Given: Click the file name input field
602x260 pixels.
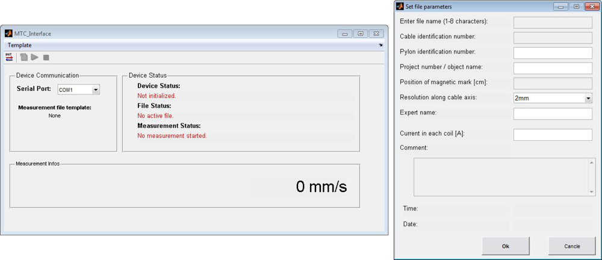Looking at the screenshot, I should [553, 23].
